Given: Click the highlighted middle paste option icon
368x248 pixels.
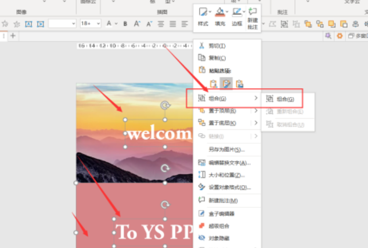Looking at the screenshot, I should [x=226, y=83].
